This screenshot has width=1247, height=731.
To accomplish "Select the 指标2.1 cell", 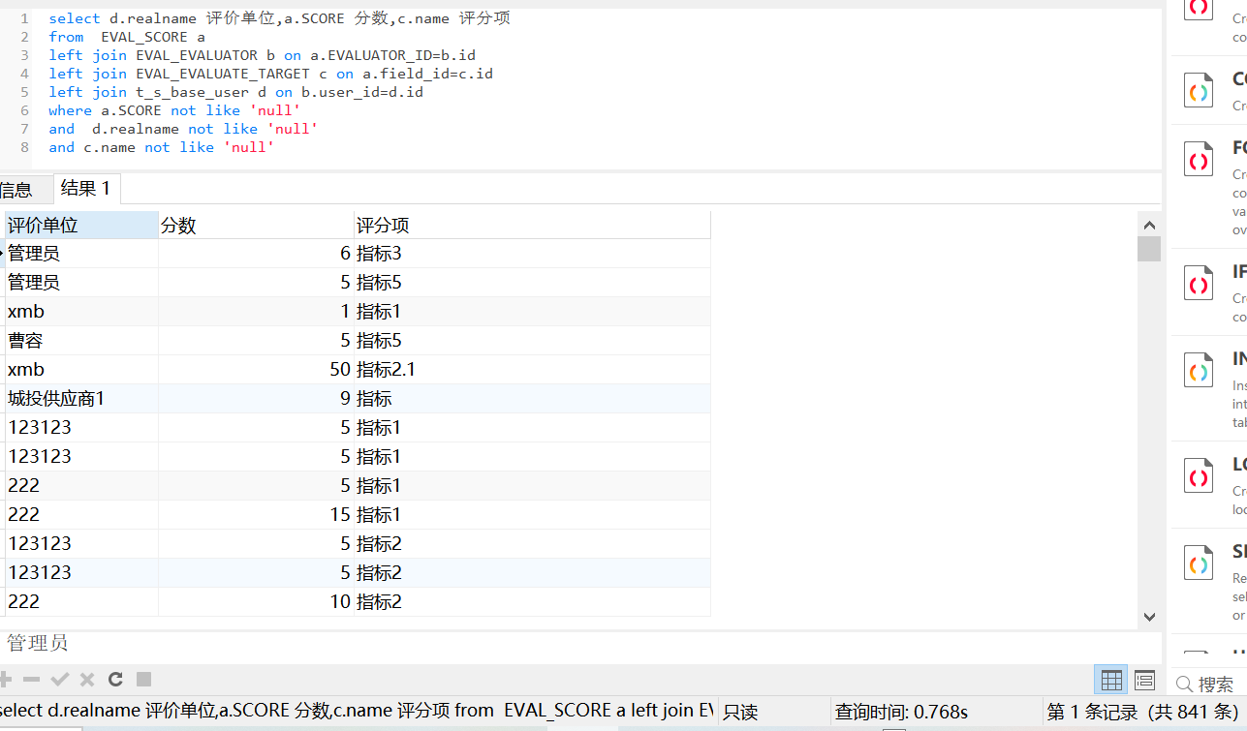I will click(532, 370).
